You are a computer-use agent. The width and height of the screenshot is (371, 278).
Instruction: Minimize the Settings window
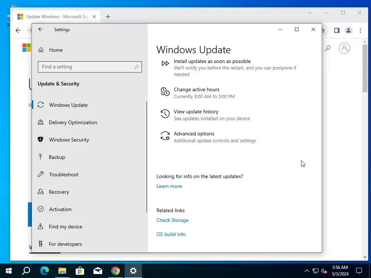point(280,30)
